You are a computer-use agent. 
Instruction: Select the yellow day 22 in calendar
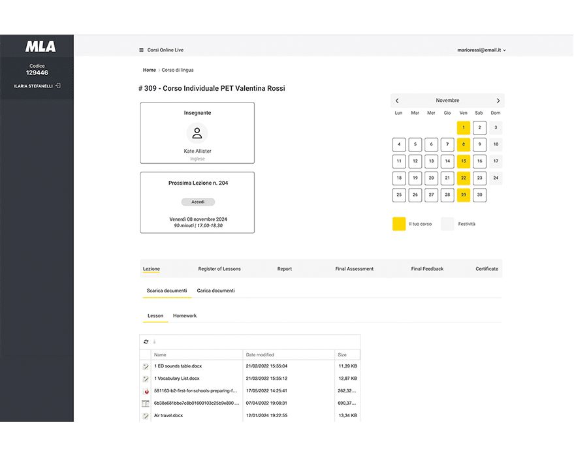point(464,178)
